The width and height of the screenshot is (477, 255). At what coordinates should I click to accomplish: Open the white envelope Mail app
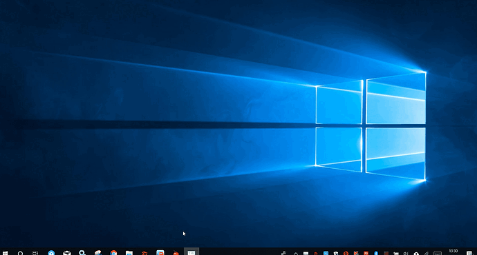click(67, 252)
